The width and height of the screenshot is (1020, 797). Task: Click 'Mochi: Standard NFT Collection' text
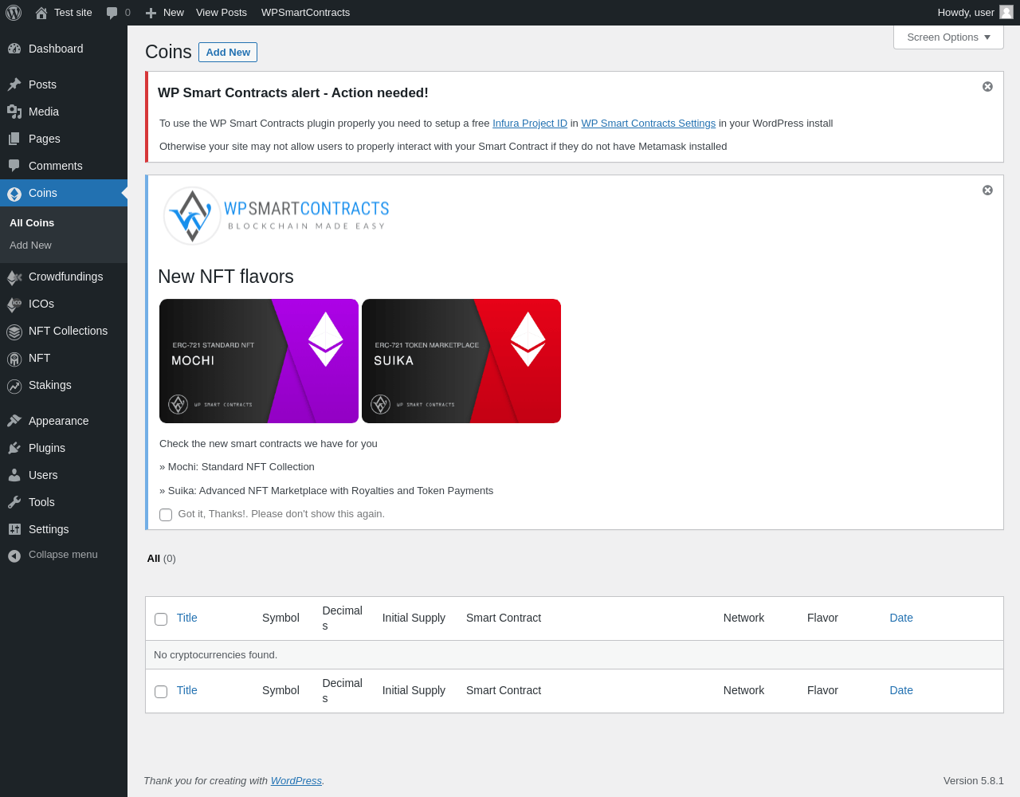[x=241, y=467]
